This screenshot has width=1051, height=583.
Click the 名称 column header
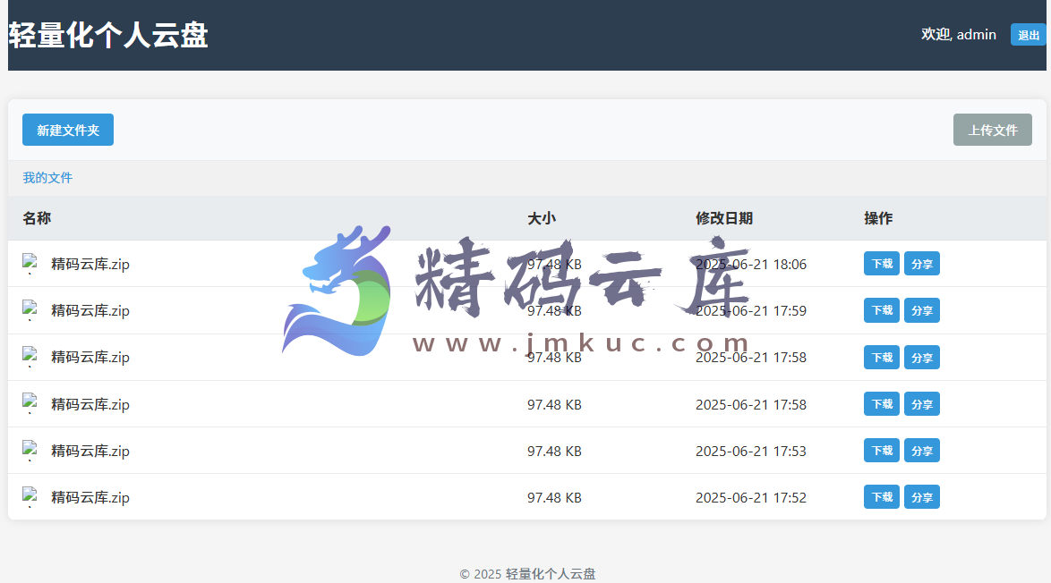[37, 218]
